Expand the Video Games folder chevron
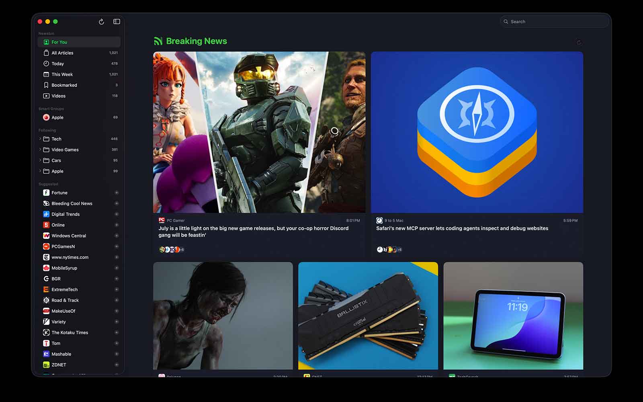The height and width of the screenshot is (402, 643). click(x=40, y=150)
